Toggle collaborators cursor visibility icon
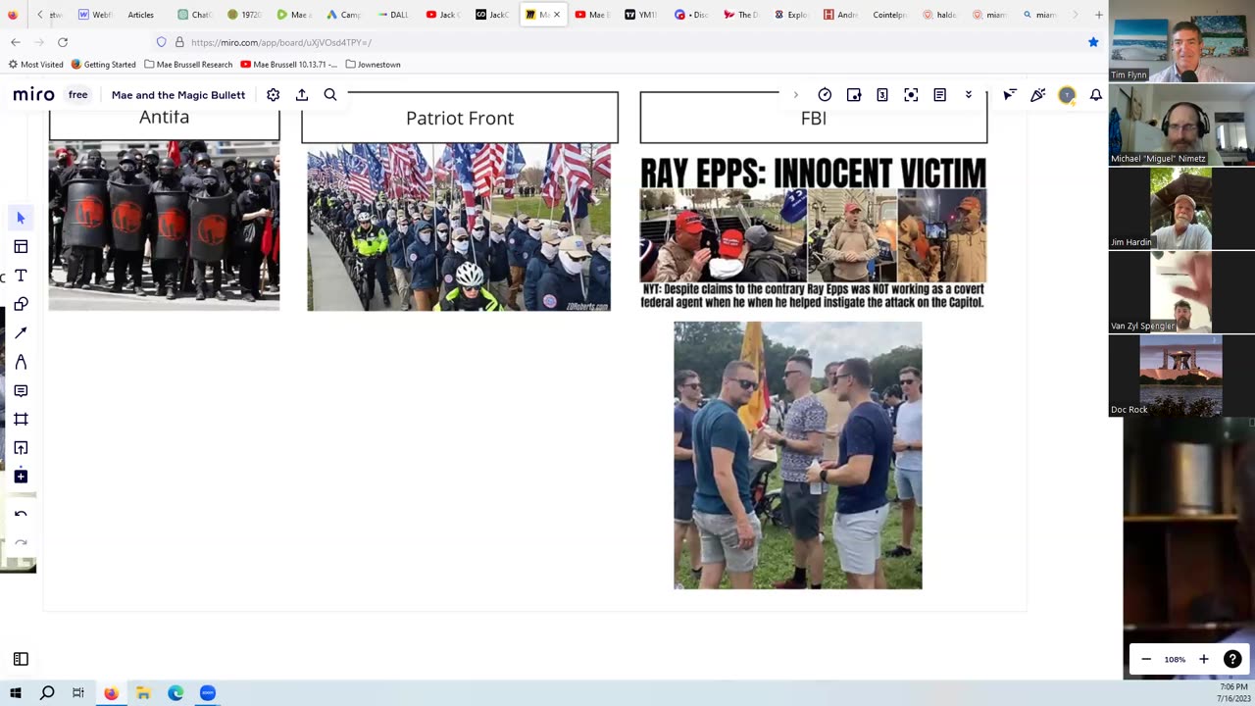The width and height of the screenshot is (1255, 706). 1009,95
